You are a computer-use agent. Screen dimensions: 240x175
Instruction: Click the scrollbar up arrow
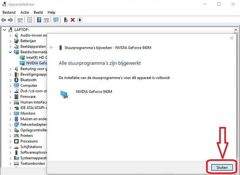pos(236,30)
